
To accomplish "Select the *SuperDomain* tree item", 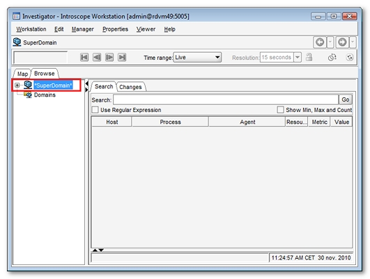I will (x=53, y=86).
